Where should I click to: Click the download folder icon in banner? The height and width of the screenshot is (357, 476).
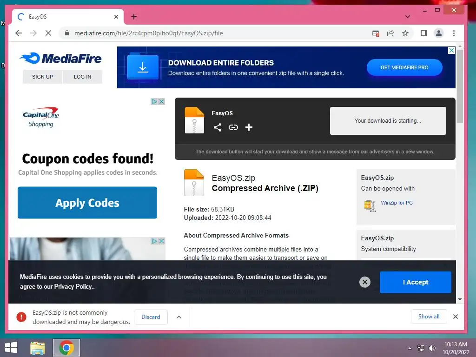(143, 67)
